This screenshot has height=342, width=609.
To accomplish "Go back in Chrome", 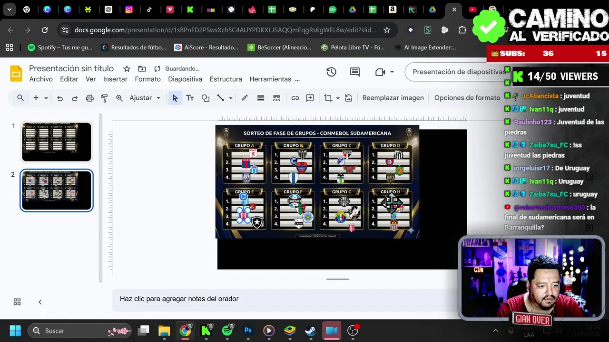I will [10, 30].
